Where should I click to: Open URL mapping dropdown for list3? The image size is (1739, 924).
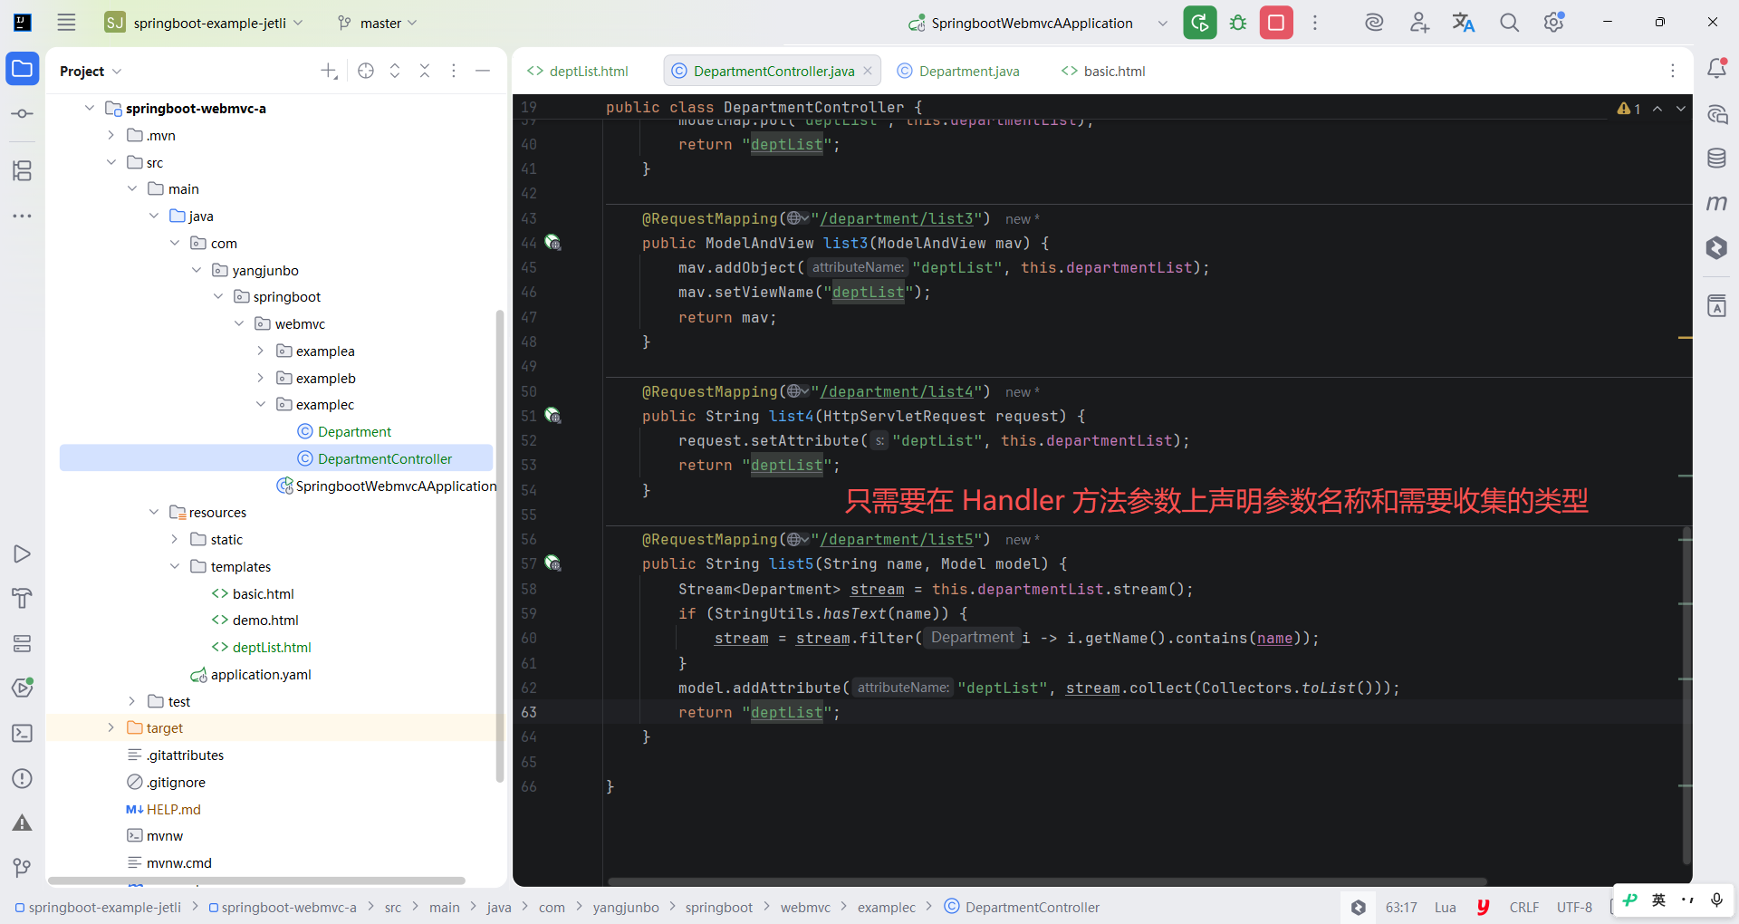798,218
